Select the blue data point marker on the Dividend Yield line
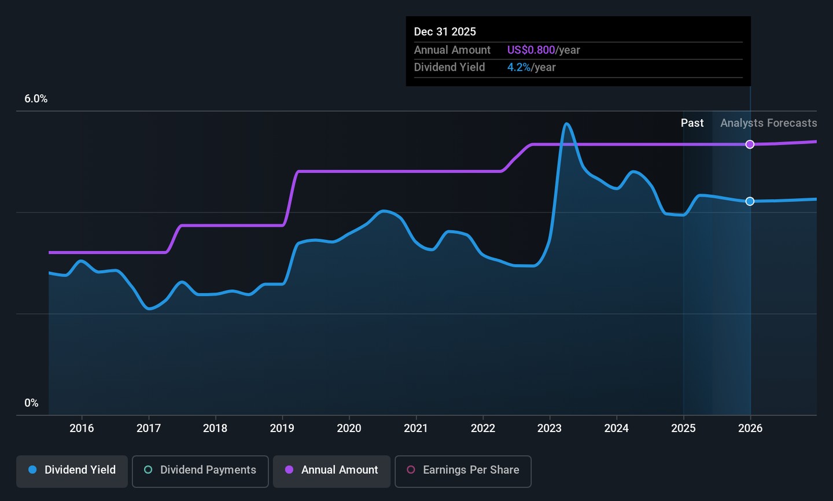Viewport: 833px width, 501px height. click(x=750, y=201)
